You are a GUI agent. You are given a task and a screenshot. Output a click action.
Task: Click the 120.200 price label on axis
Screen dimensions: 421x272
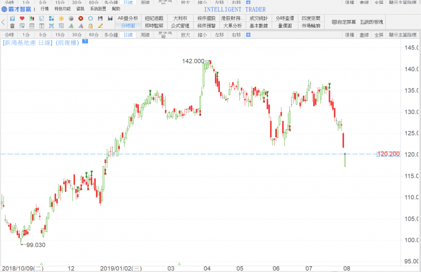[389, 154]
